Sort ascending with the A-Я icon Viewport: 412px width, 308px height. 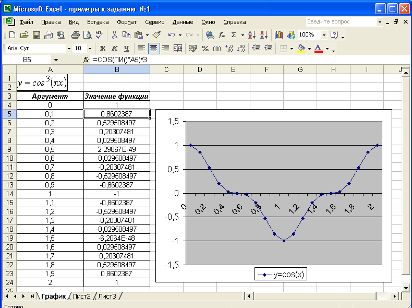pyautogui.click(x=252, y=35)
